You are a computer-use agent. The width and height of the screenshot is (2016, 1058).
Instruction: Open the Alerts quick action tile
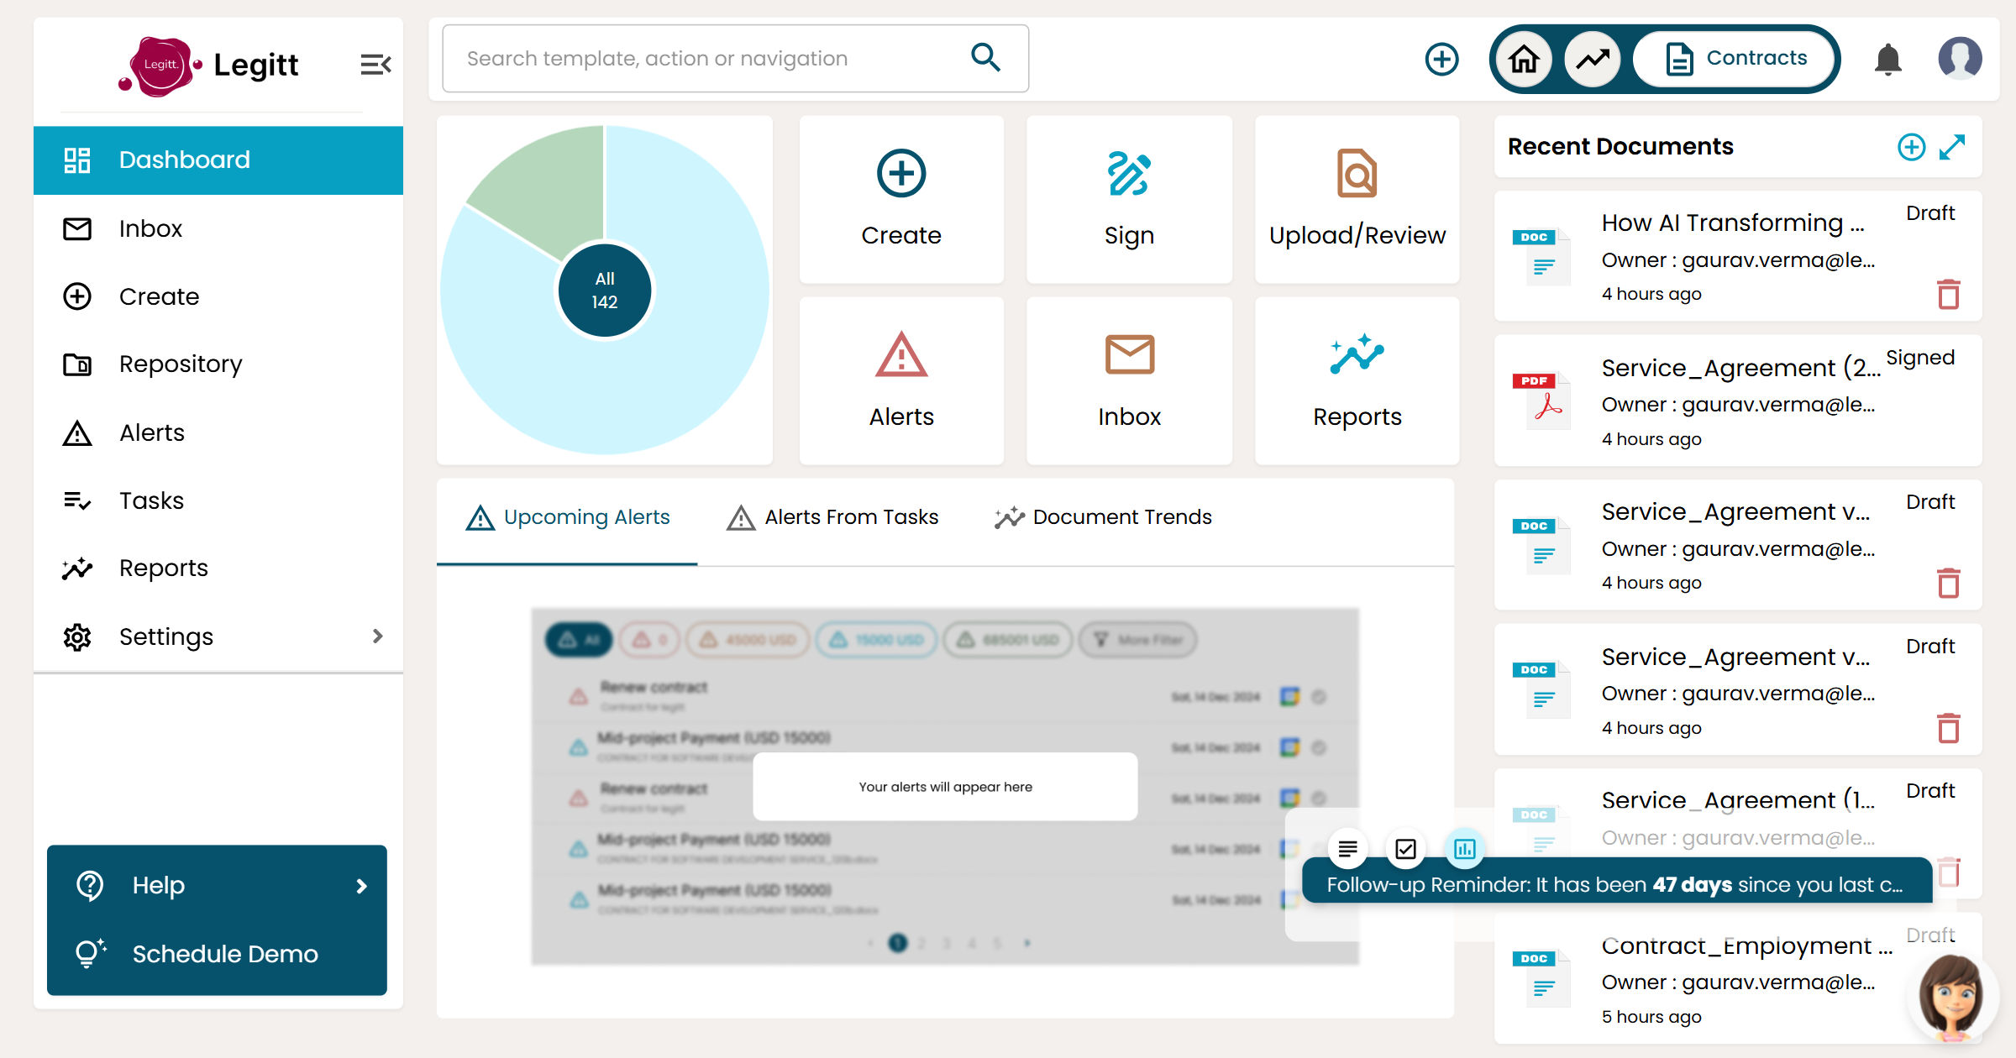tap(901, 381)
